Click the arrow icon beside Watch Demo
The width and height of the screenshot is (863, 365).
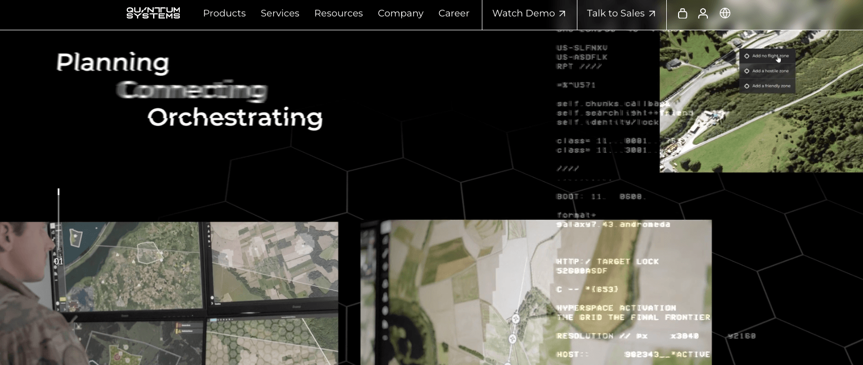(x=562, y=14)
